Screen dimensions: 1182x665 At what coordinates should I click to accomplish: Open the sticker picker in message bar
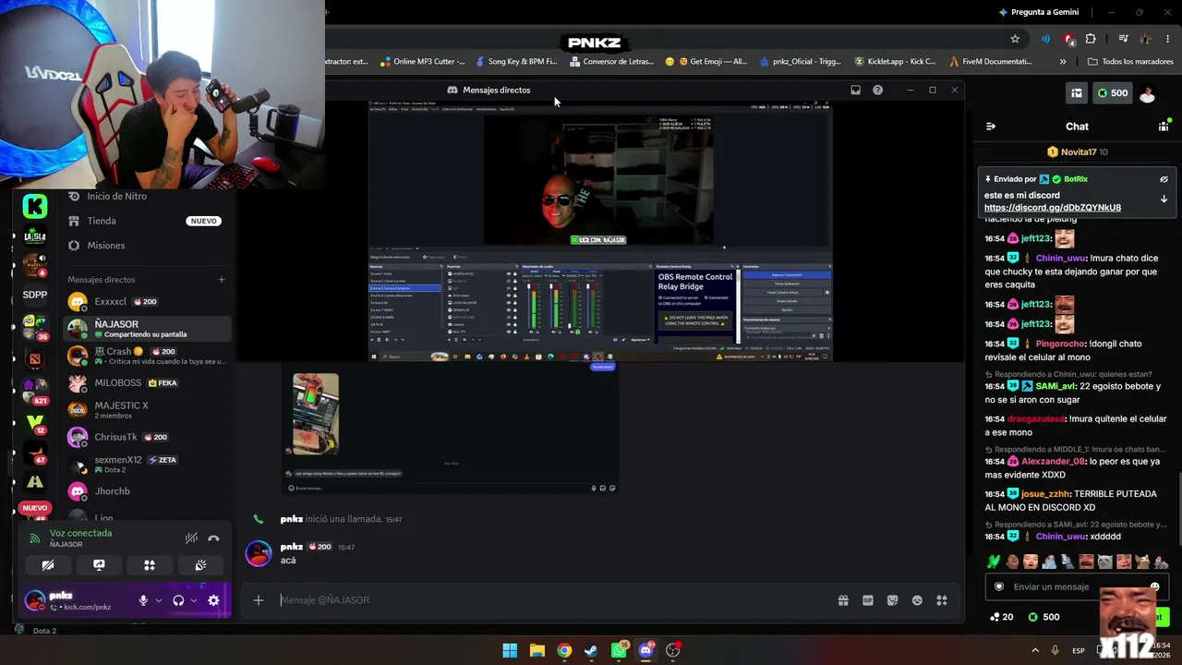[892, 600]
